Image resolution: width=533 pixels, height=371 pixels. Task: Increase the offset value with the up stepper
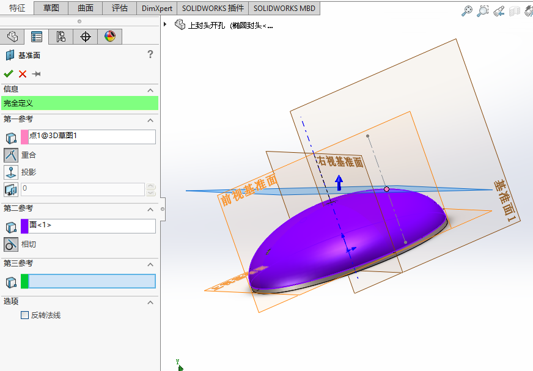[150, 186]
